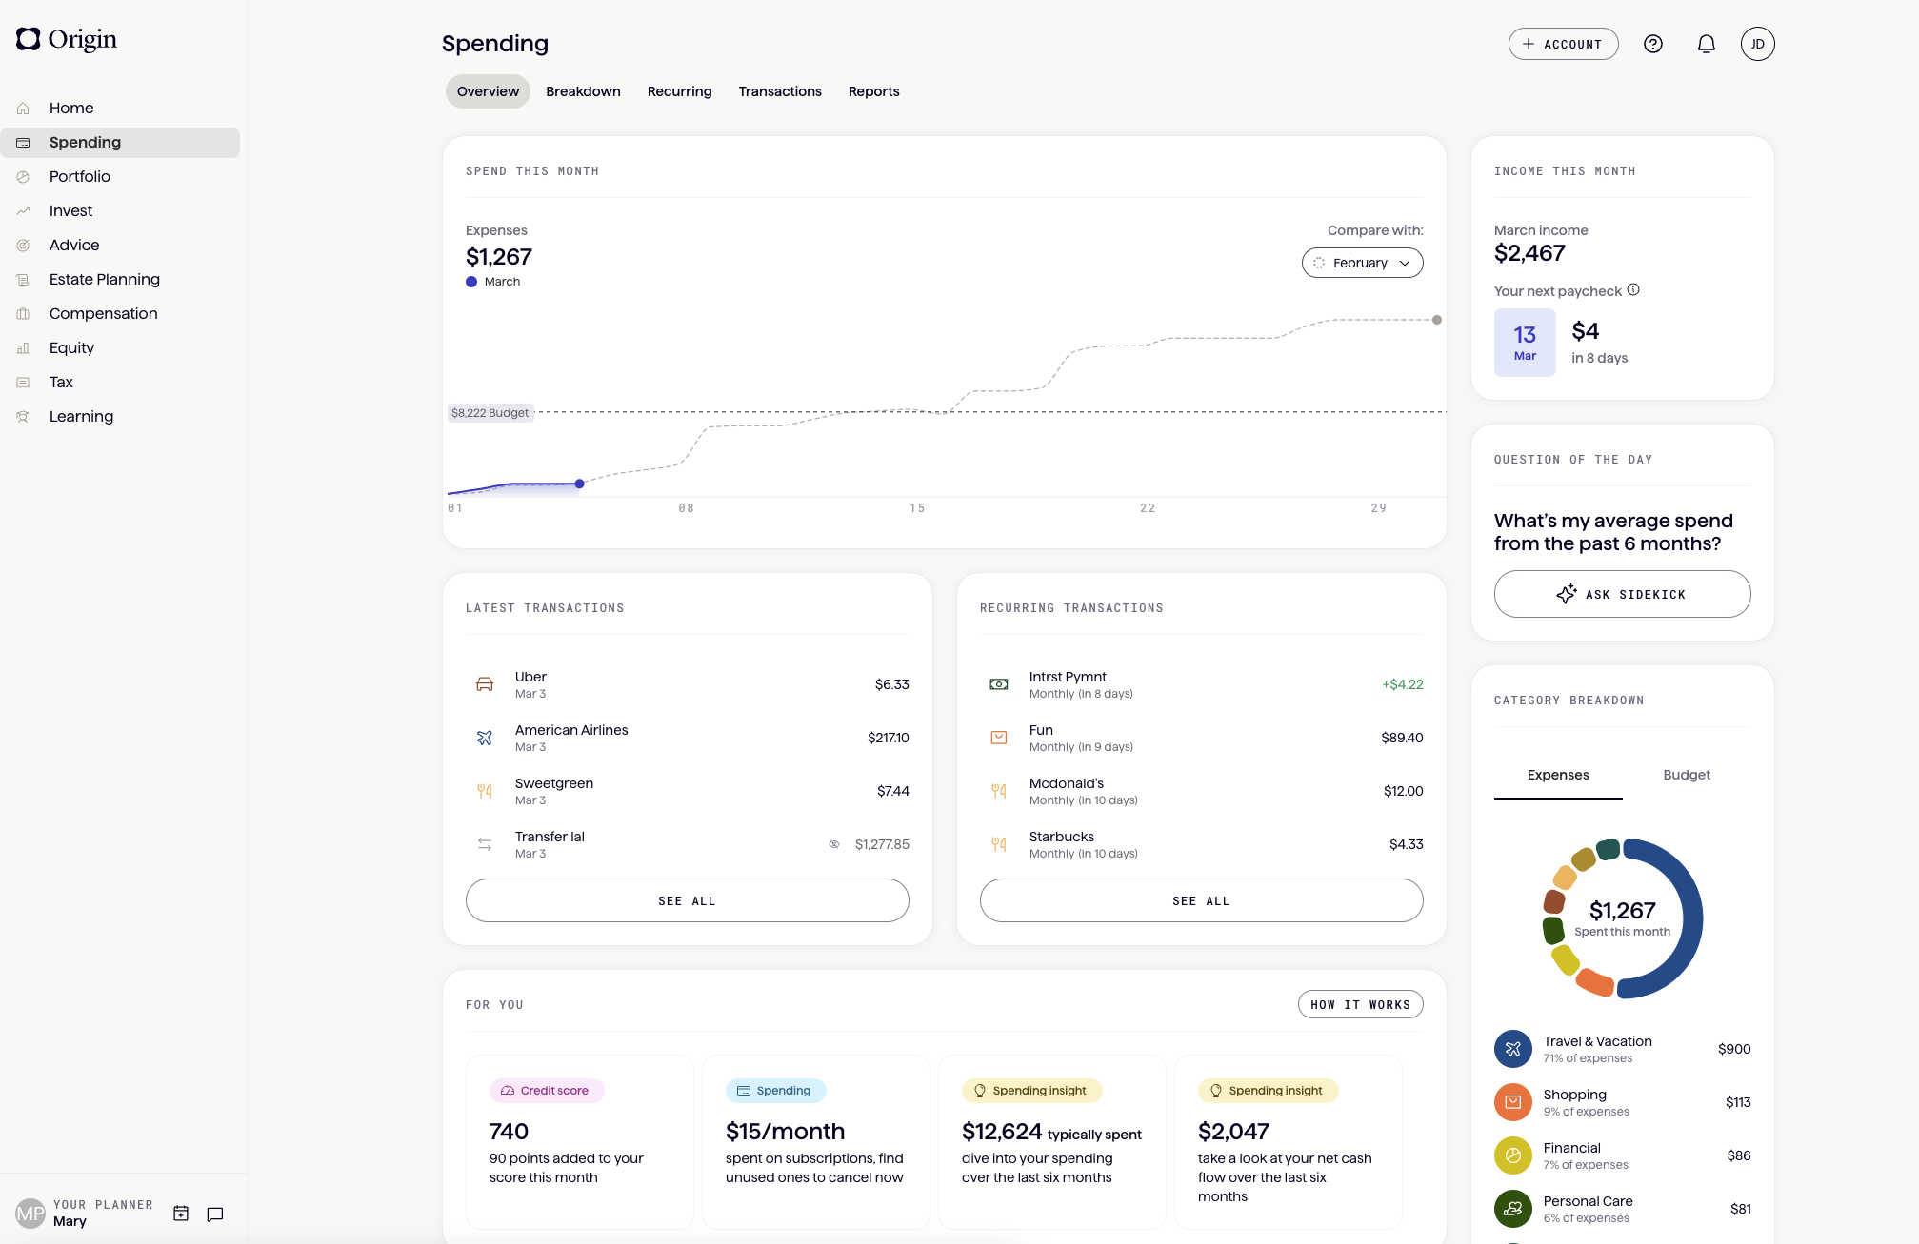Screen dimensions: 1919x1244
Task: Open the notifications bell icon
Action: pyautogui.click(x=1706, y=44)
